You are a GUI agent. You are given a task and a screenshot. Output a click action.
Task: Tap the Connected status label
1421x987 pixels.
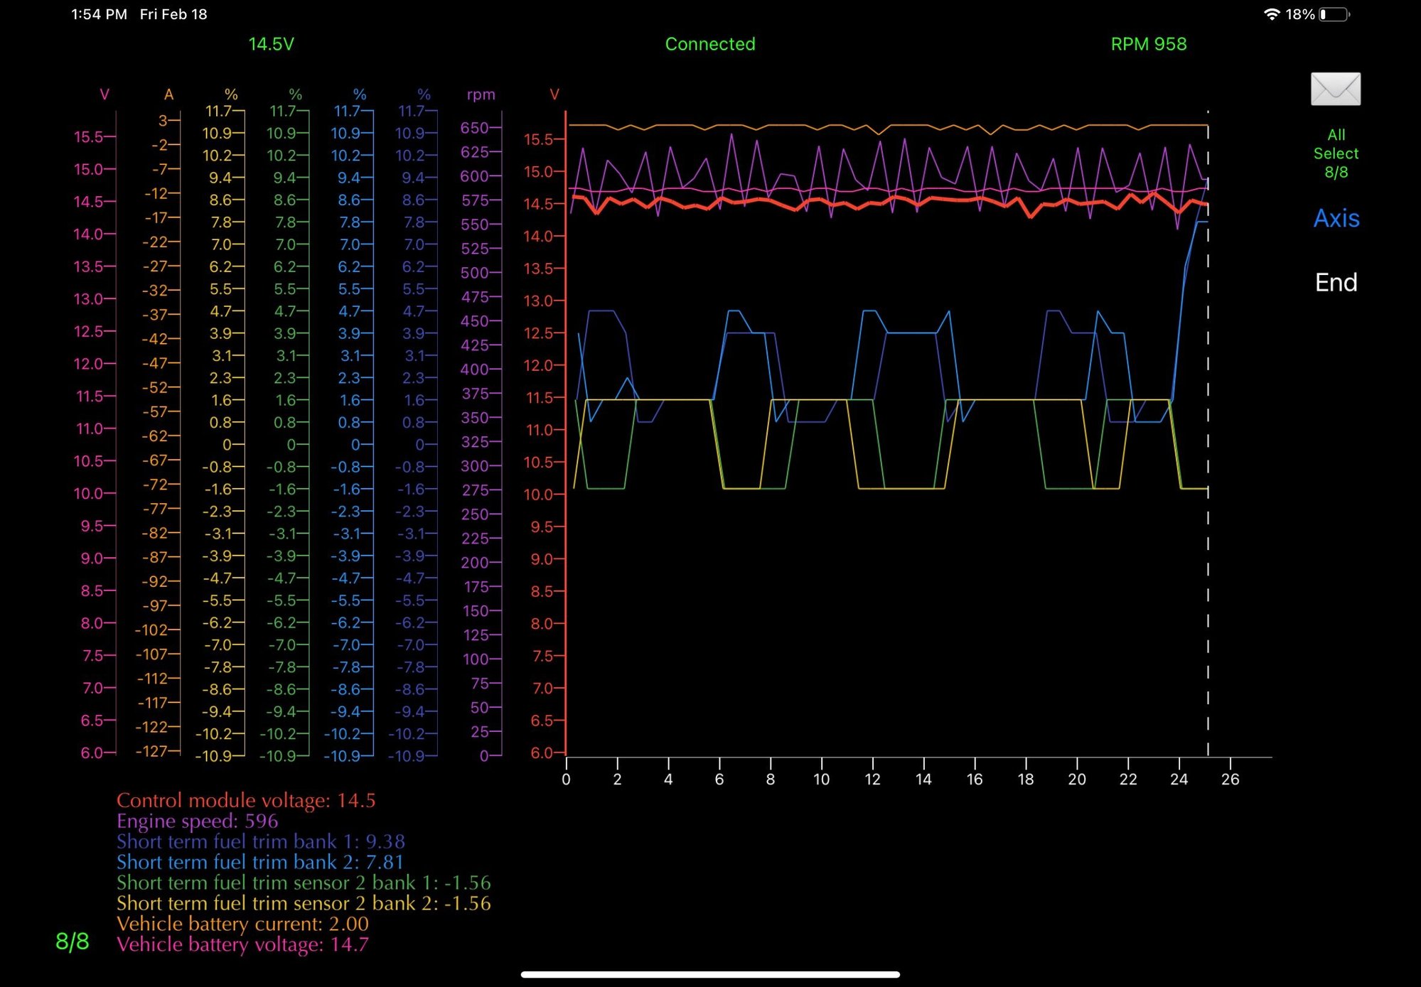709,44
